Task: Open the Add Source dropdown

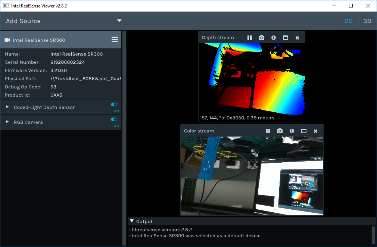Action: point(119,21)
